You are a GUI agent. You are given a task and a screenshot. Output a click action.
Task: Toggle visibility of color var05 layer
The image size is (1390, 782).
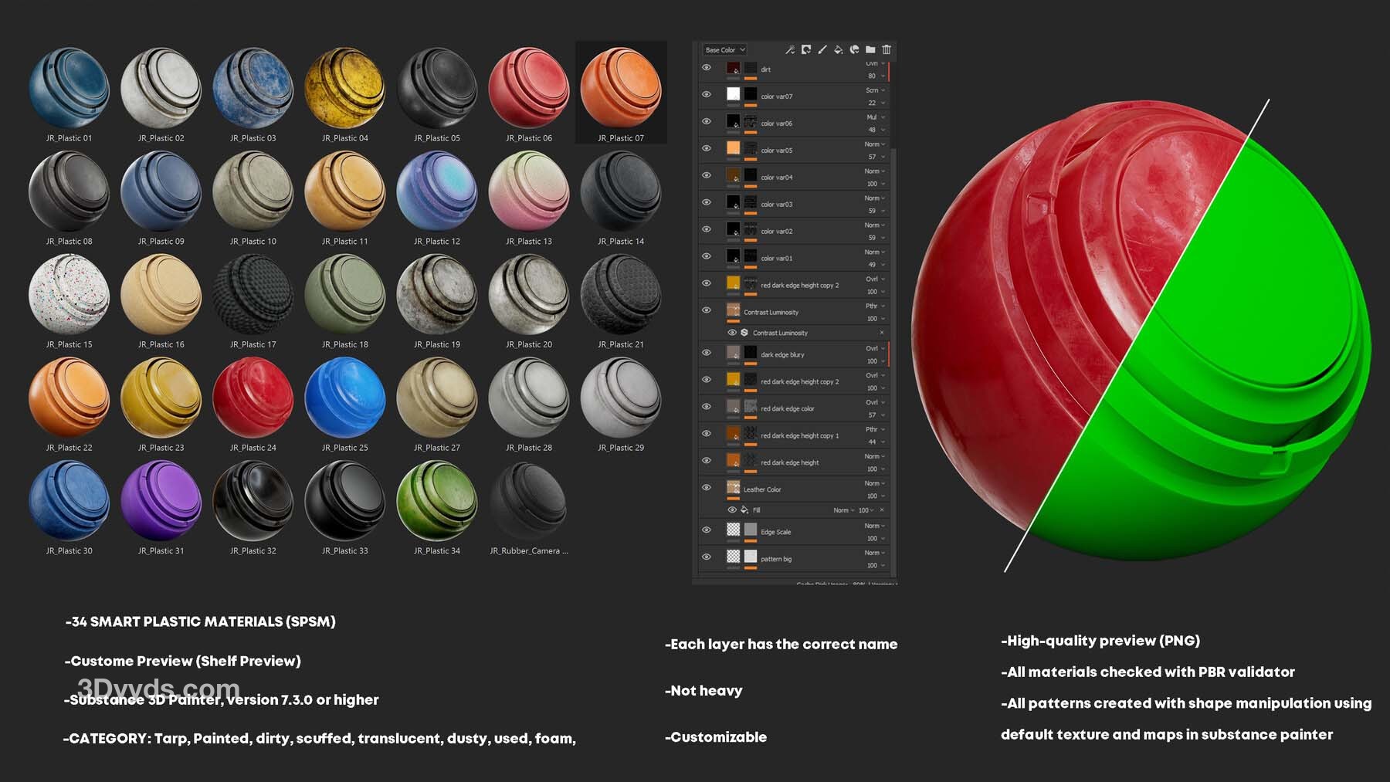tap(706, 148)
